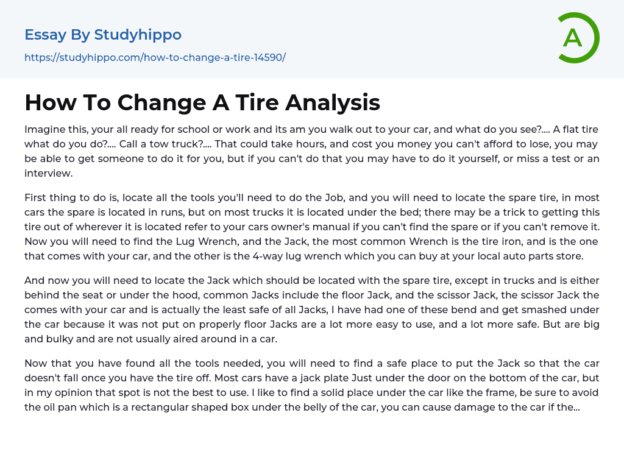Click the paragraph beginning "And now you will need"
The width and height of the screenshot is (624, 449).
[311, 309]
